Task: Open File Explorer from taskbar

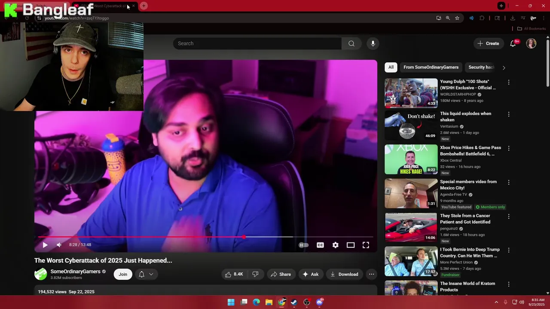Action: click(x=269, y=302)
